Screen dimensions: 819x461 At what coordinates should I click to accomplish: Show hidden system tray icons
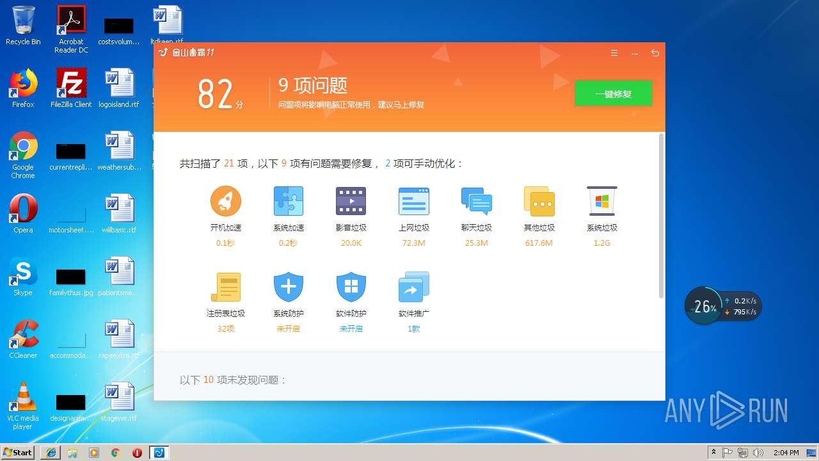coord(714,452)
